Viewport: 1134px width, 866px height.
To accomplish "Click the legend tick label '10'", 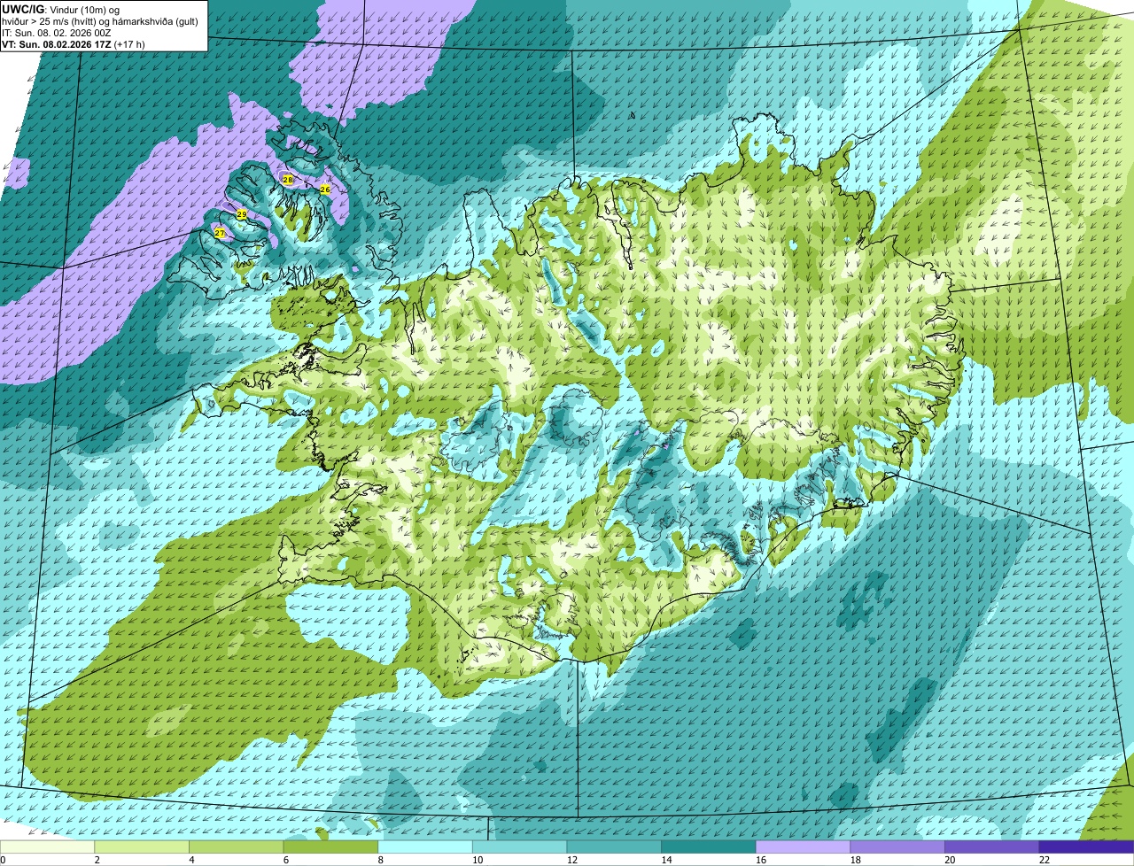I will point(477,859).
